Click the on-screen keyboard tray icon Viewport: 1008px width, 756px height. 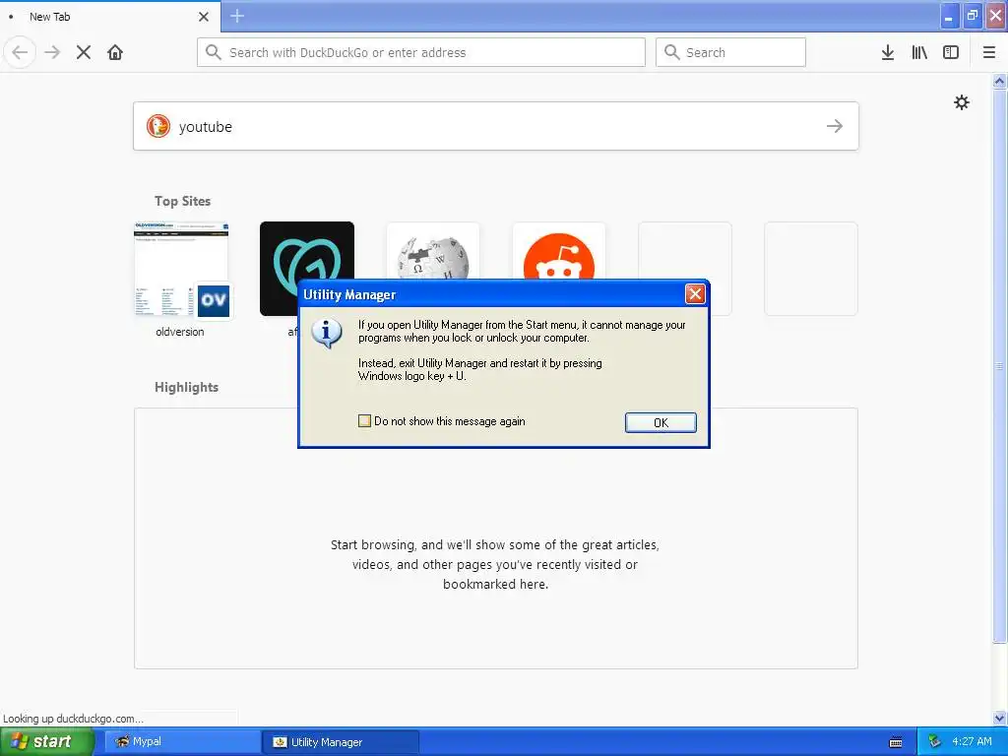point(896,742)
